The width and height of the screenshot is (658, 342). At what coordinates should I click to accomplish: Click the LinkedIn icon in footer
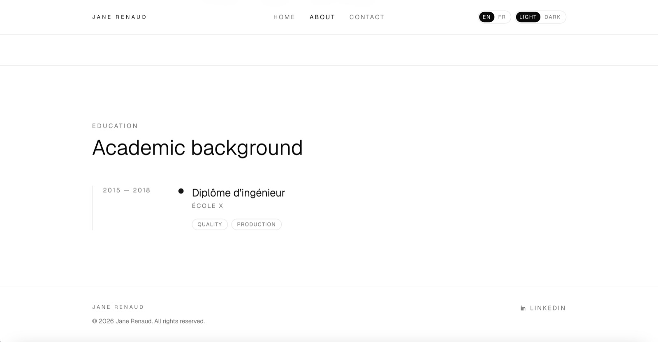[523, 308]
